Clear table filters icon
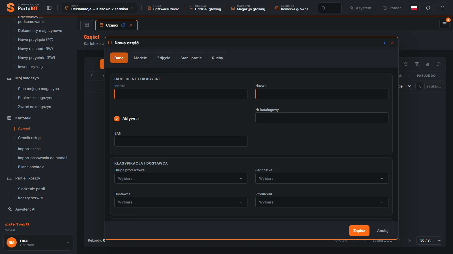453x254 pixels. pyautogui.click(x=417, y=64)
